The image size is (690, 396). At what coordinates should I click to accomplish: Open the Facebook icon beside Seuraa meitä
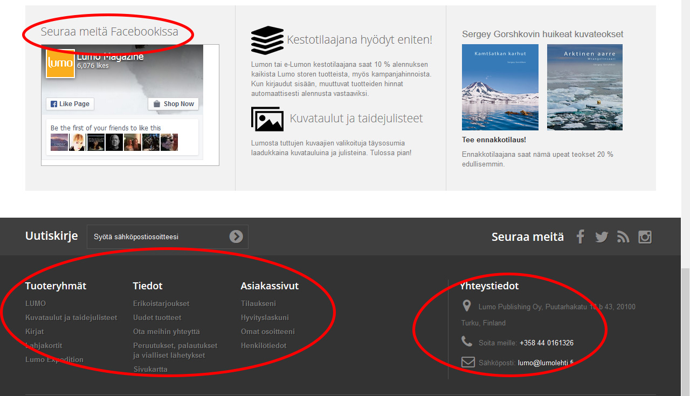click(x=580, y=237)
